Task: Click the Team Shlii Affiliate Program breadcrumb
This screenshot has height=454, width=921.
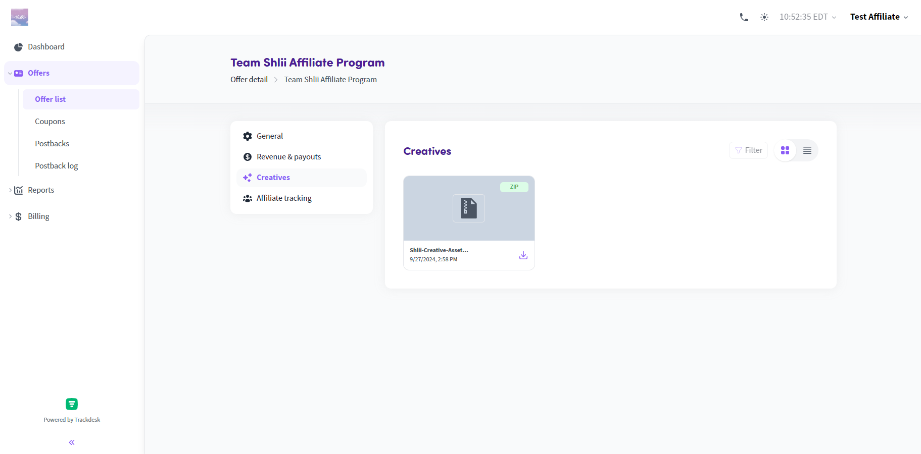Action: pos(330,80)
